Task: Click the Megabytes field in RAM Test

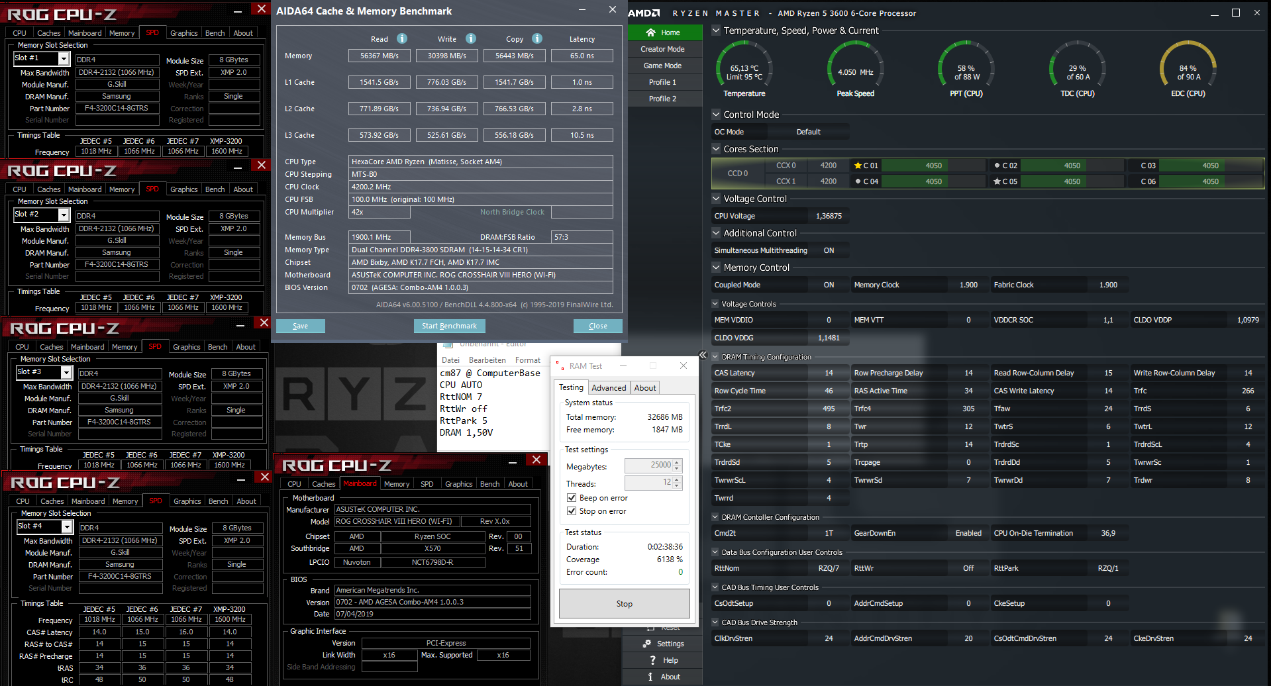Action: point(652,465)
